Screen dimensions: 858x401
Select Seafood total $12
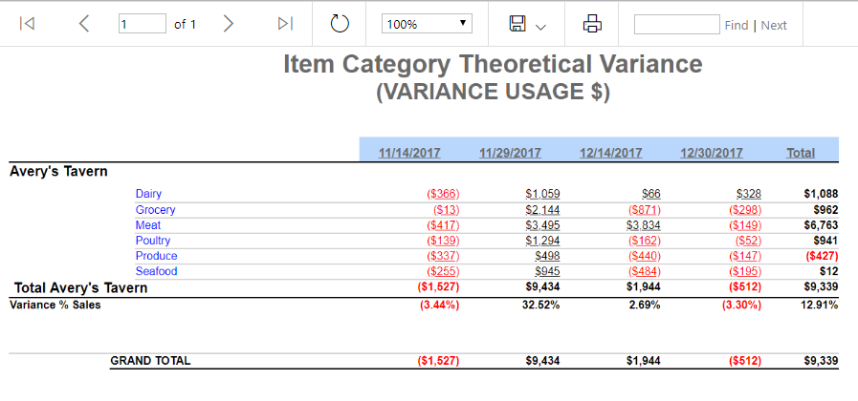(829, 271)
